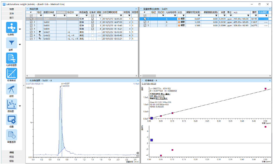Open the 文件 (File) menu tab

pos(12,14)
